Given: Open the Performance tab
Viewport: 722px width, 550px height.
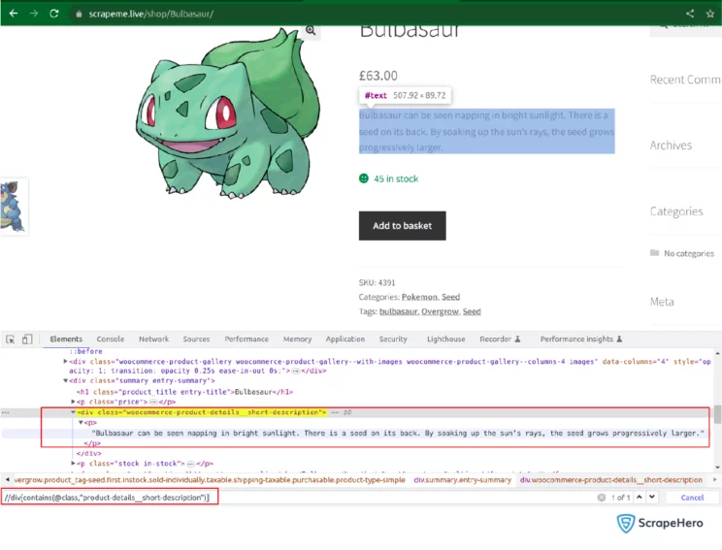Looking at the screenshot, I should [x=246, y=340].
